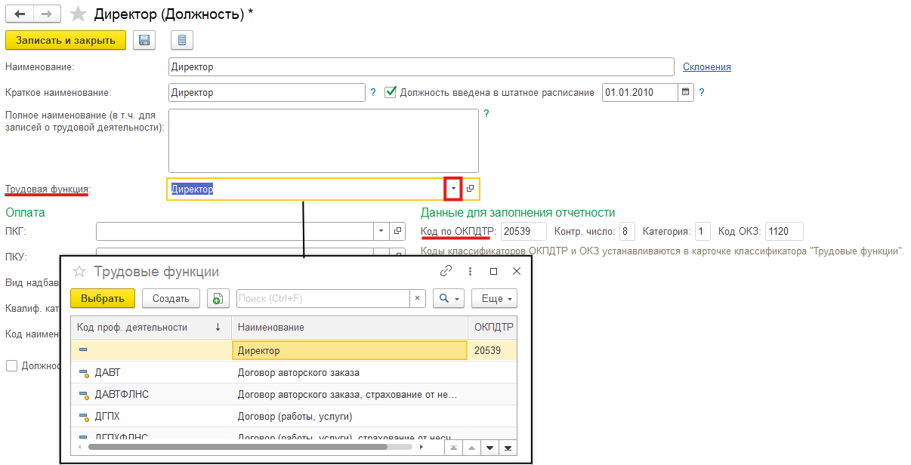
Task: Jump to the first list row arrow
Action: [453, 447]
